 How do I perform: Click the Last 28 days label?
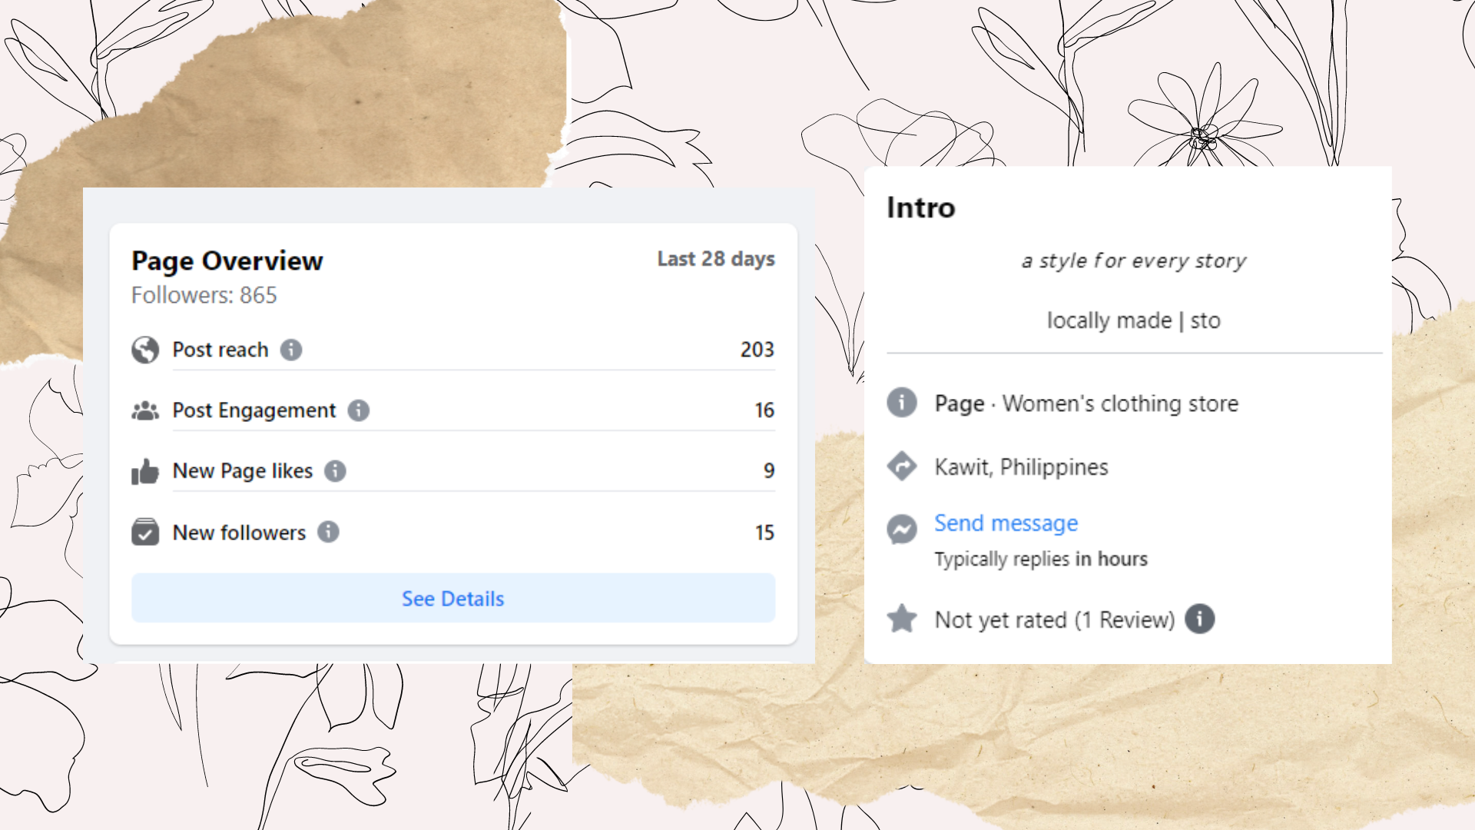click(715, 259)
